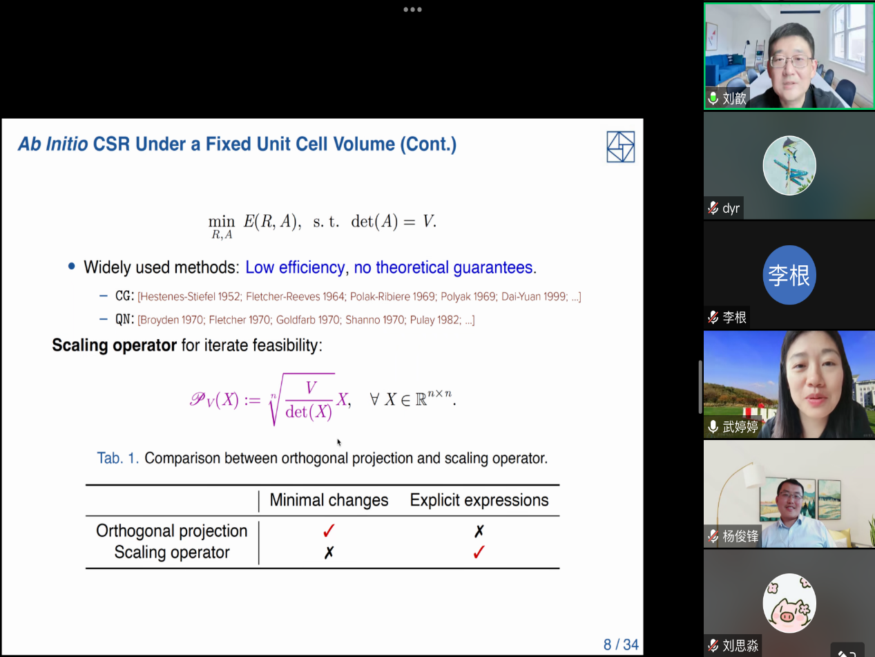Click the slide page number 8 / 34
This screenshot has width=875, height=657.
(621, 645)
